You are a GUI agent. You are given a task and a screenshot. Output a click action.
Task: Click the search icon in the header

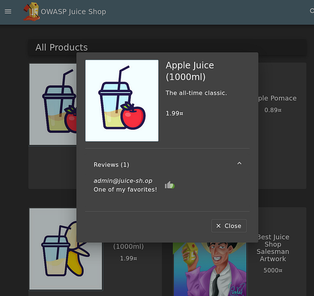(312, 11)
